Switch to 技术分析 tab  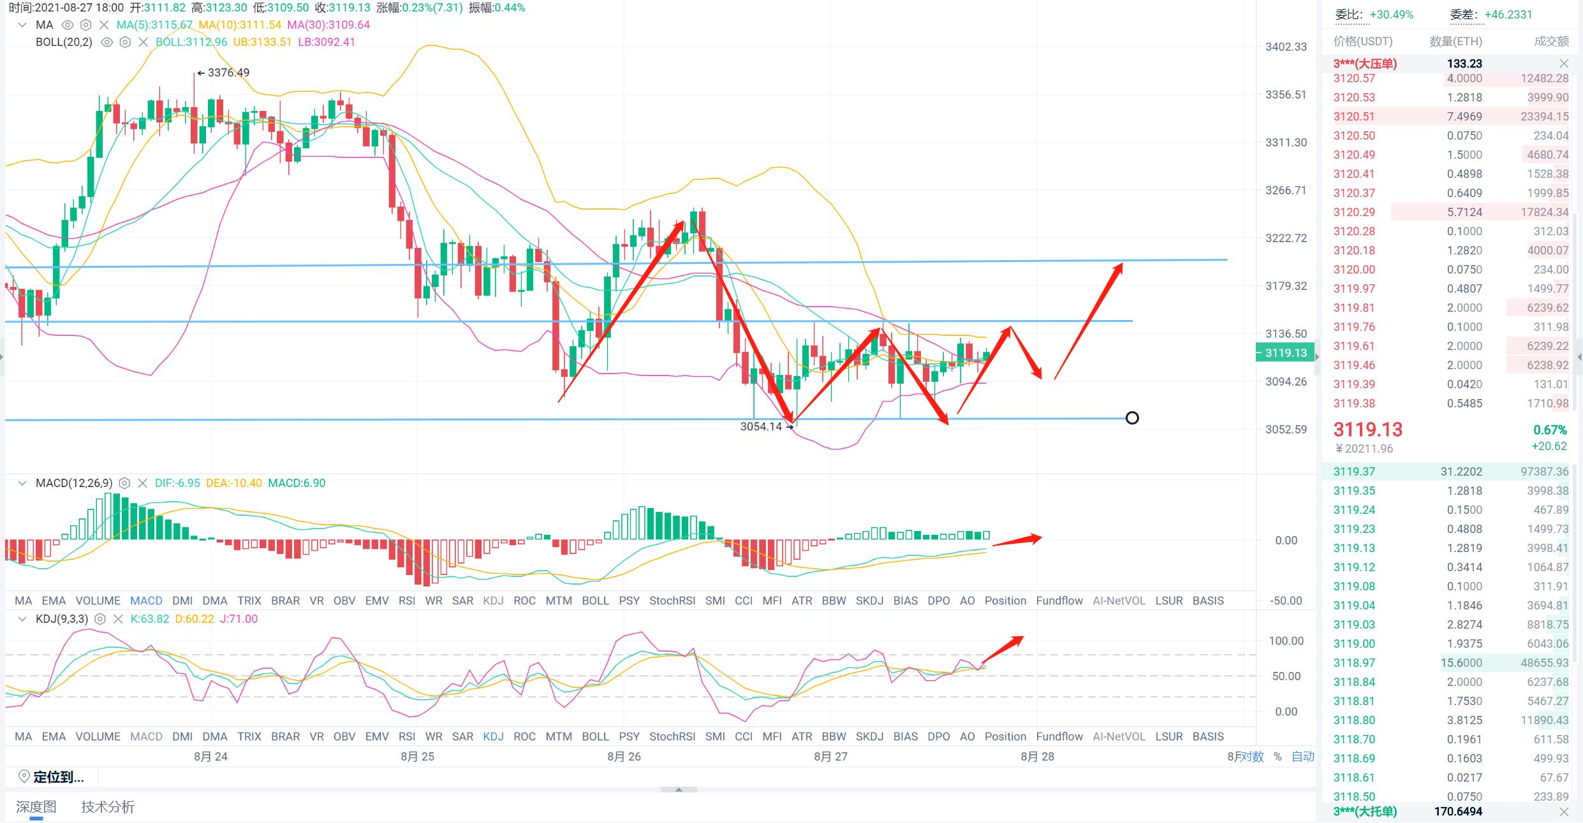pyautogui.click(x=108, y=807)
